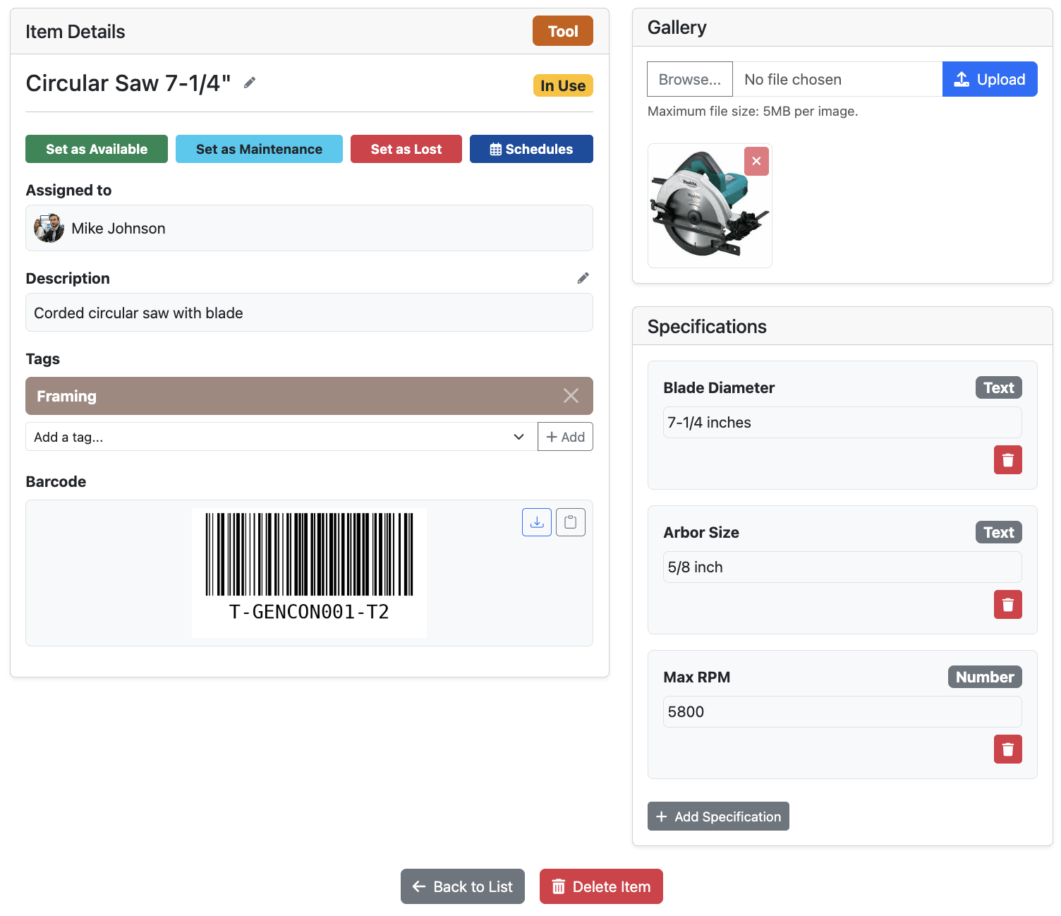Download the barcode image
Screen dimensions: 1061x916
coord(536,522)
